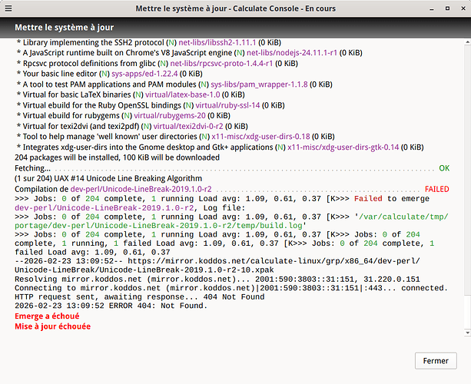Click the red FAILED status on Compilation line

(x=437, y=188)
